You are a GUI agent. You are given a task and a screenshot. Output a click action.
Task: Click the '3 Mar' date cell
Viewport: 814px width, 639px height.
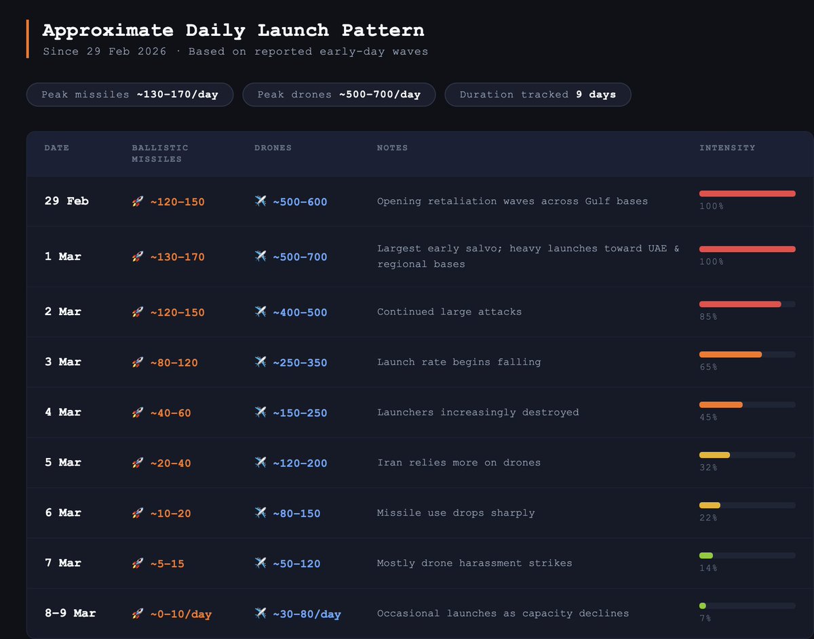(62, 362)
